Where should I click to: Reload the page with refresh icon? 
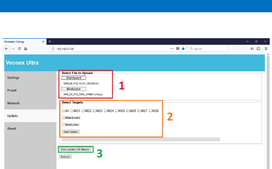tap(19, 49)
